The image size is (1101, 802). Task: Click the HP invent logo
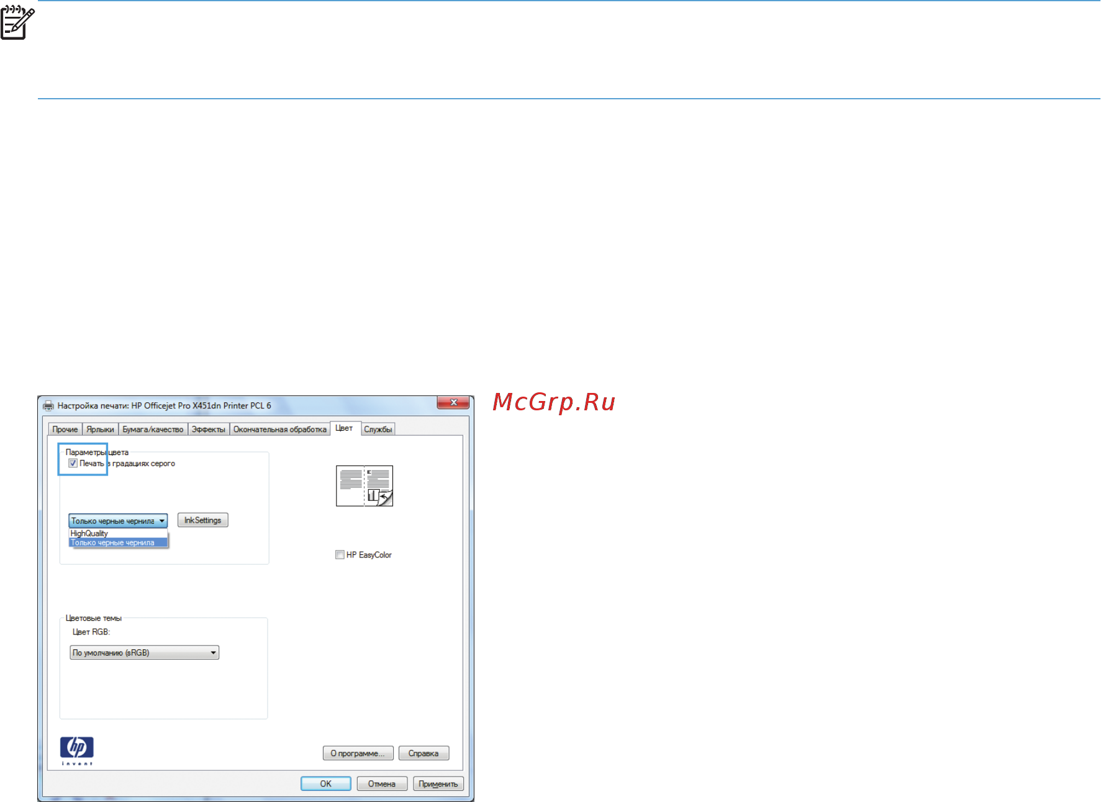(77, 750)
